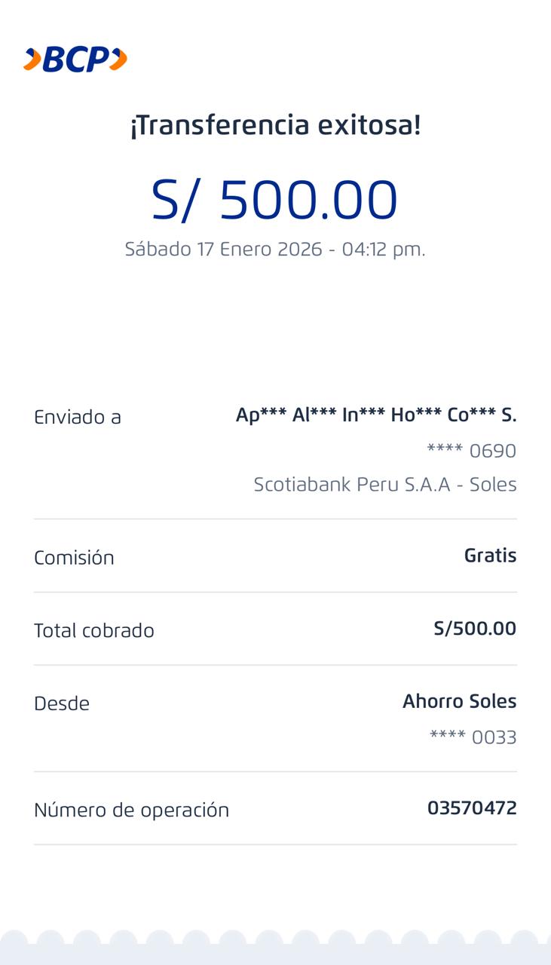Click the source account ending in 0033

(473, 737)
